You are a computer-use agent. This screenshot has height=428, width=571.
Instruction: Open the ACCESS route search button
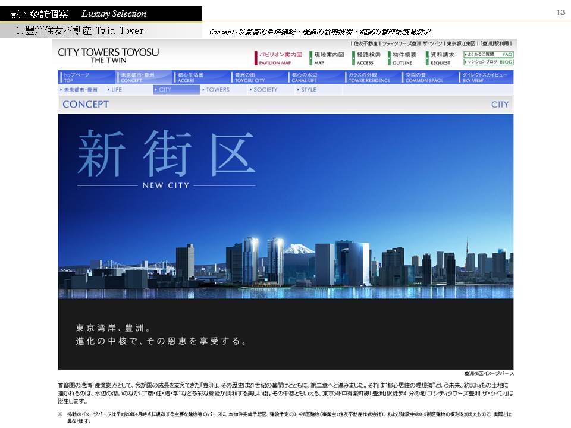point(368,58)
